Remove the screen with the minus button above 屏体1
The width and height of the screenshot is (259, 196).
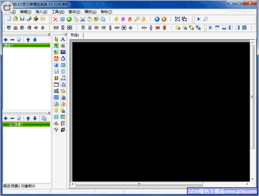12,40
